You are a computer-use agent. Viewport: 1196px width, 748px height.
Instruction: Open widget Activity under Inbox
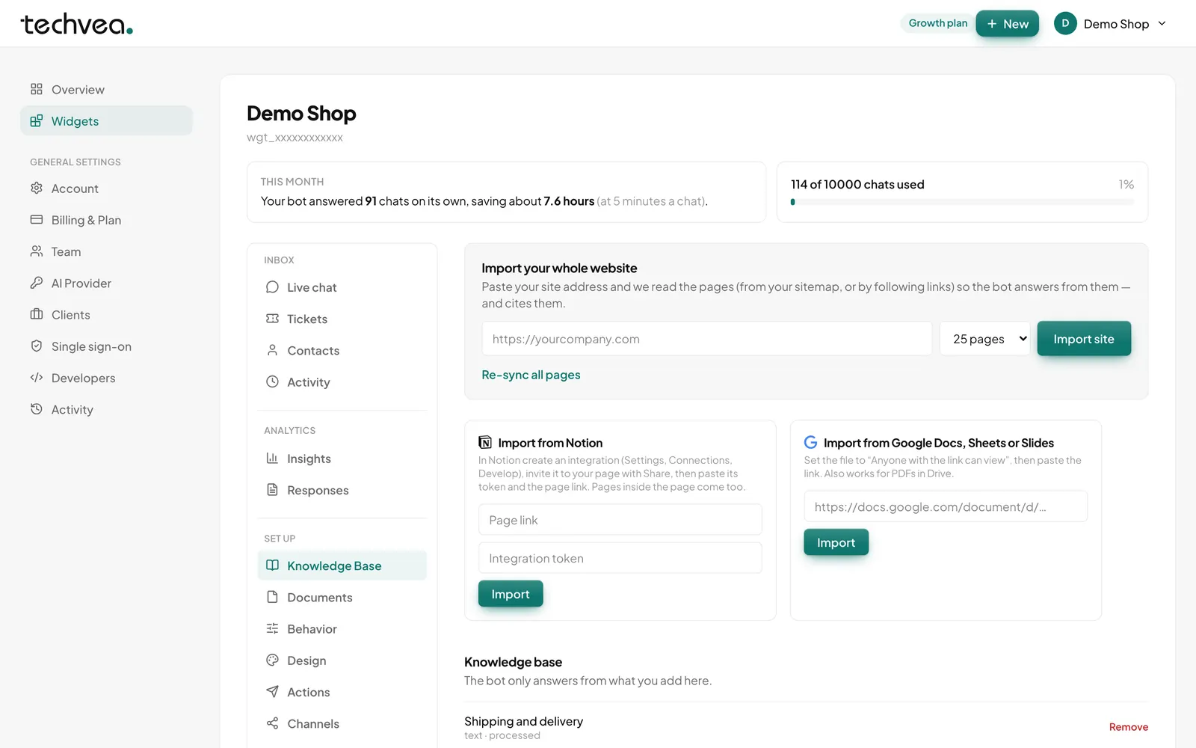pos(342,381)
